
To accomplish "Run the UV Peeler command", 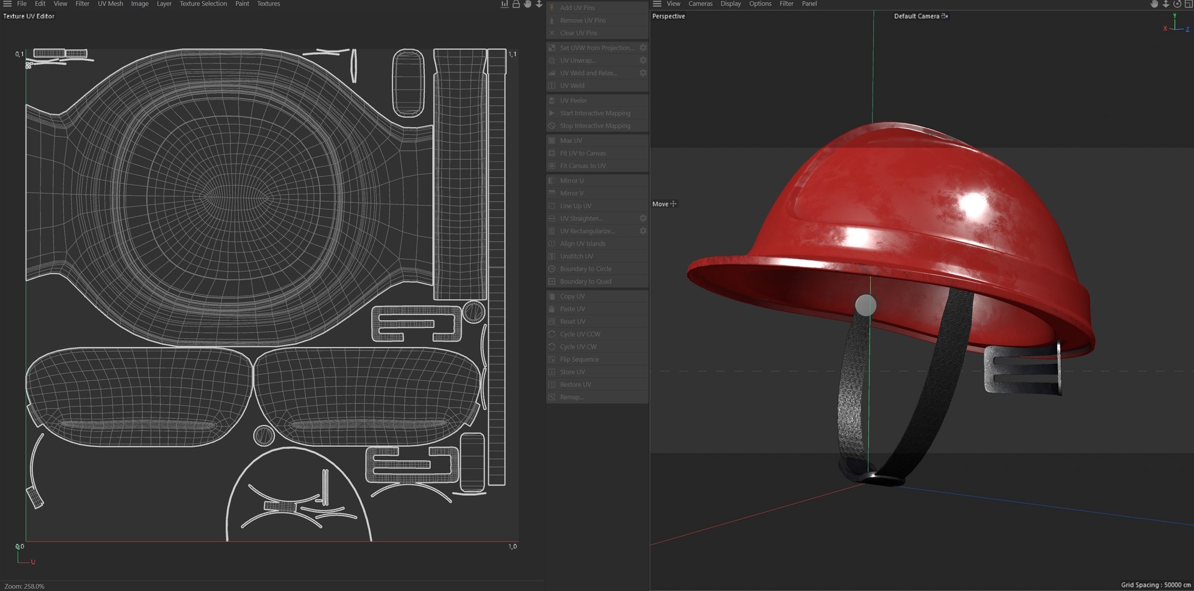I will [597, 100].
